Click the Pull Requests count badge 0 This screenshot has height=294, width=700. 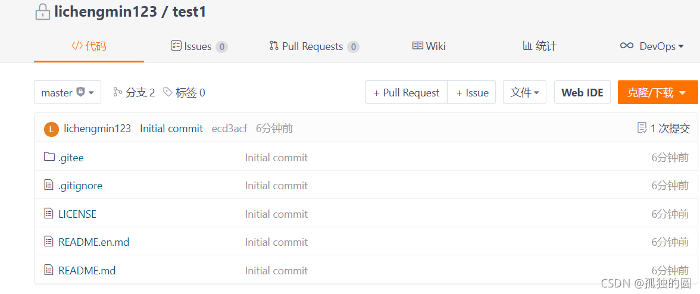coord(353,47)
